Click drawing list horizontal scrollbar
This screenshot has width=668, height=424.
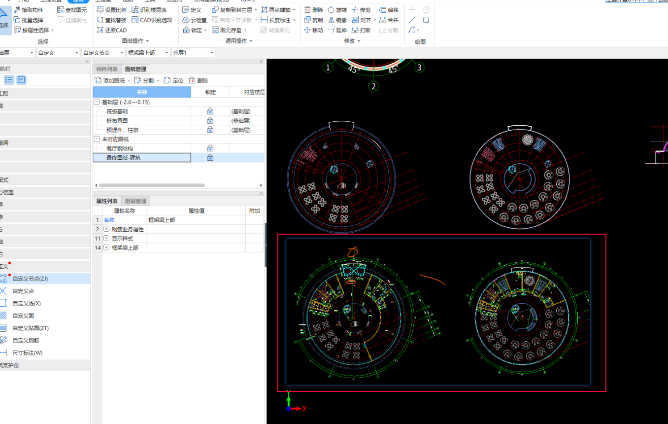[x=152, y=185]
